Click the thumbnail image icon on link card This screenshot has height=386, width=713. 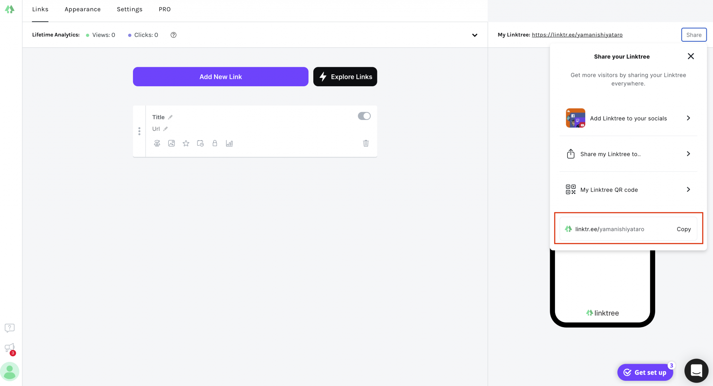tap(171, 143)
